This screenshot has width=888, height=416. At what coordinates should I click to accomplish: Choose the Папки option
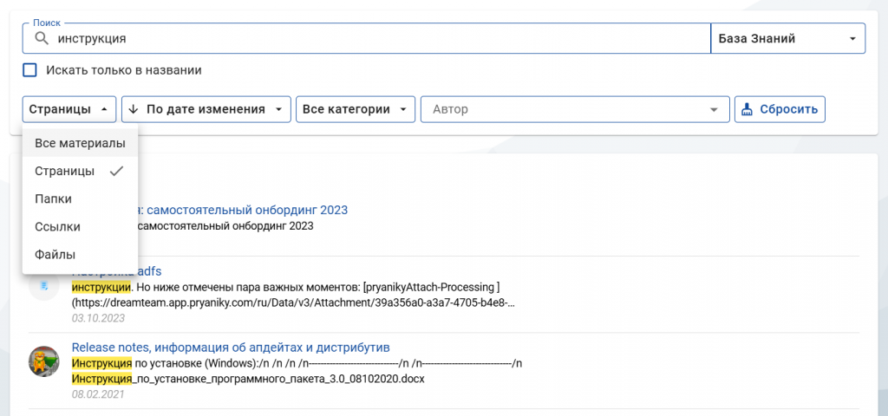(53, 198)
